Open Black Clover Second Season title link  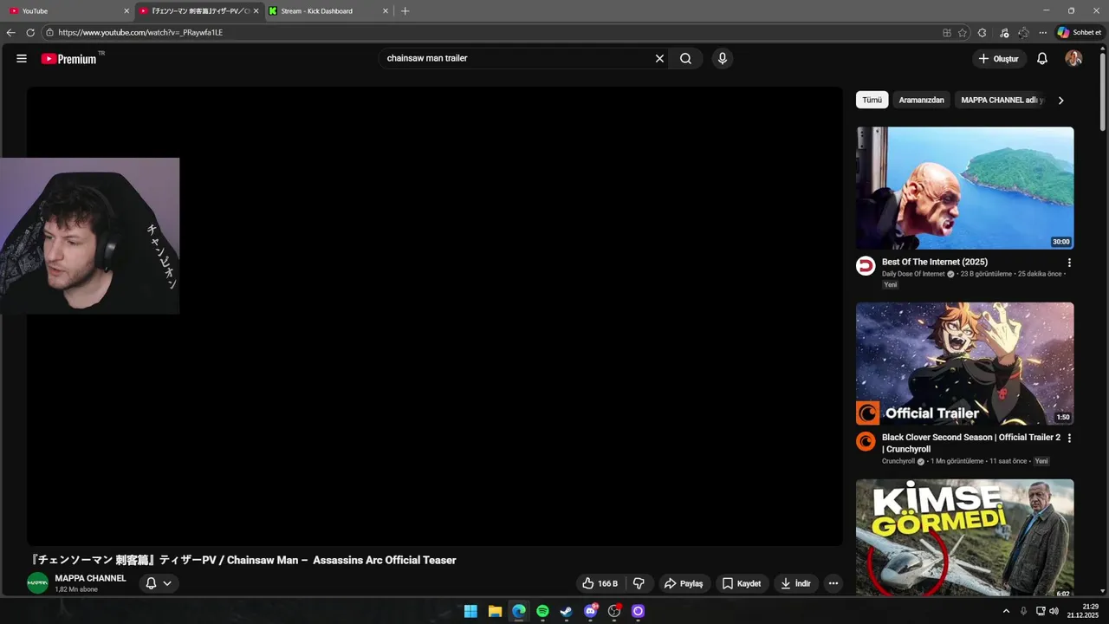(970, 443)
